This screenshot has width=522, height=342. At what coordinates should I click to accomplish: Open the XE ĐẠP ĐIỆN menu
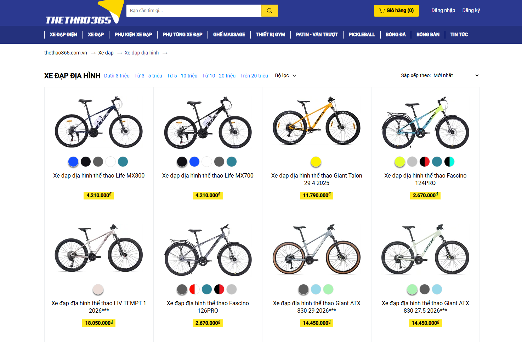[63, 35]
